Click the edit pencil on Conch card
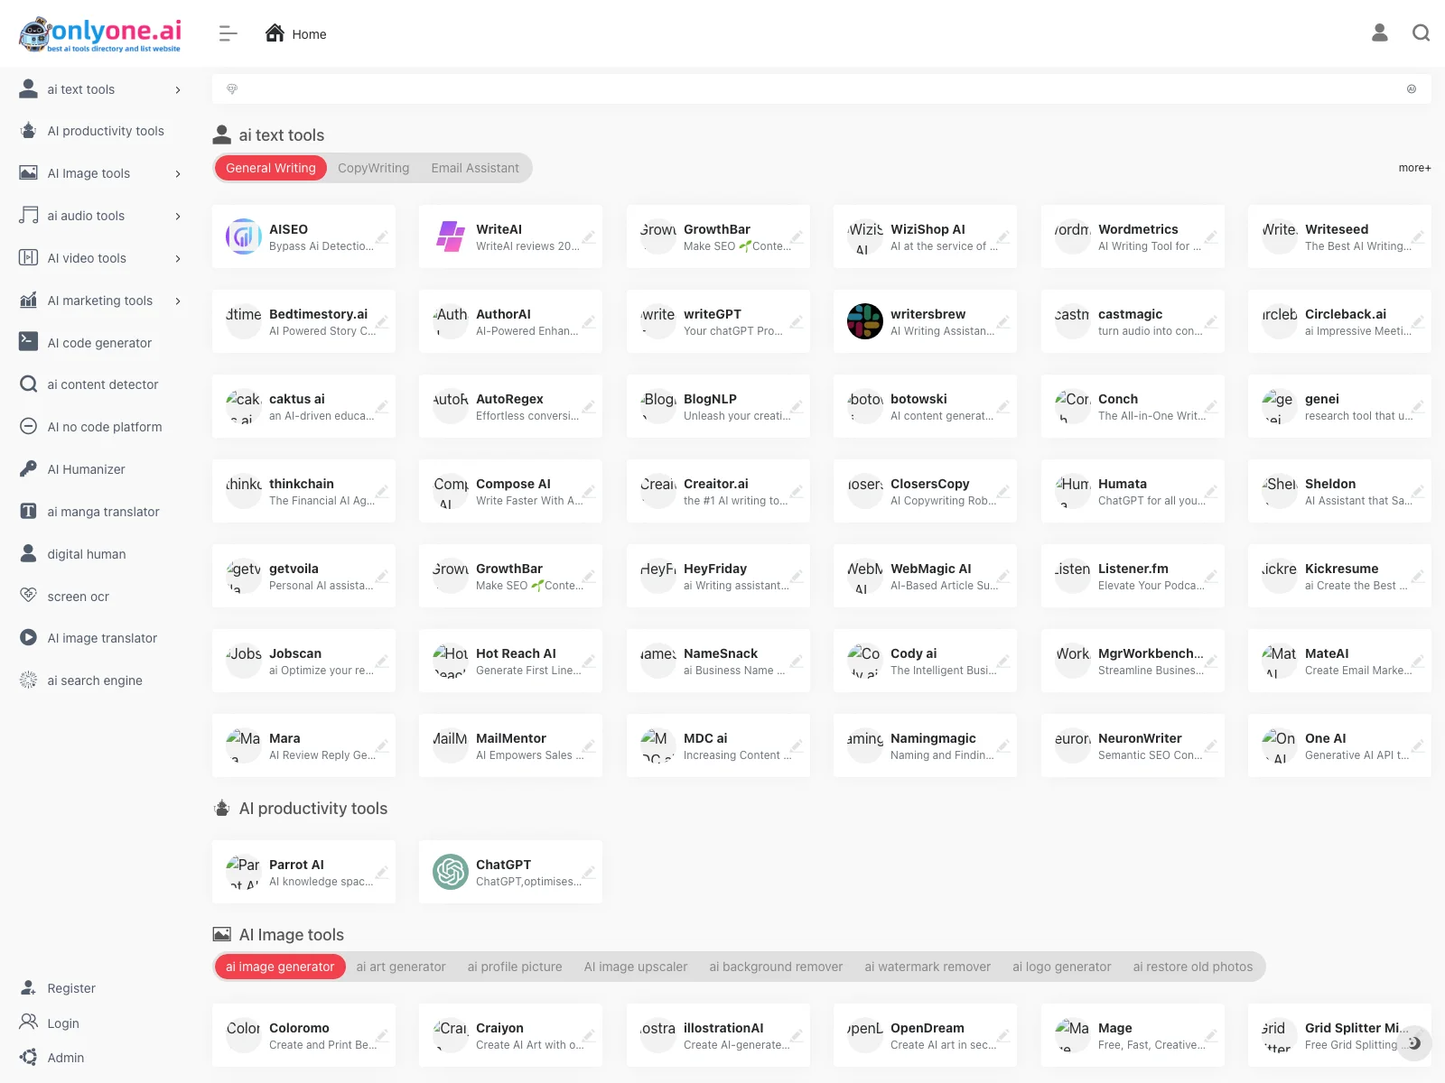1445x1083 pixels. coord(1210,407)
